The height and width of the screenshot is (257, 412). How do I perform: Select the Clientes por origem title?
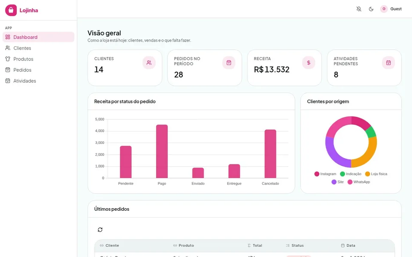coord(328,102)
